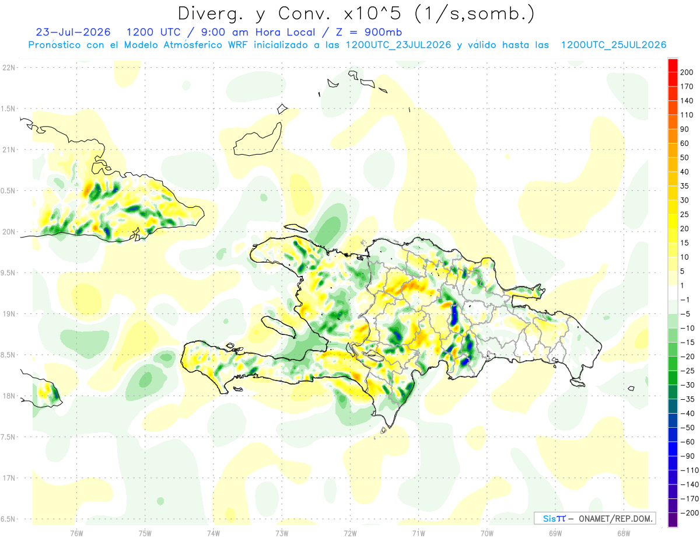Click the '1.5N' latitude label
Viewport: 700px width, 541px height.
(8, 109)
